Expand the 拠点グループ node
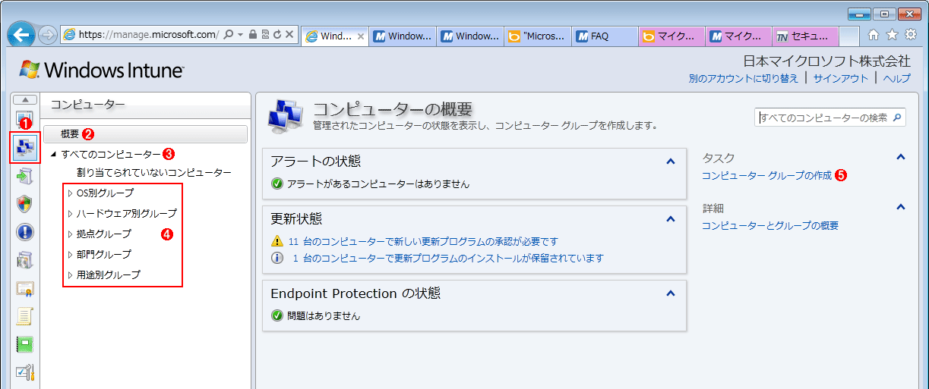Viewport: 929px width, 389px height. 70,234
